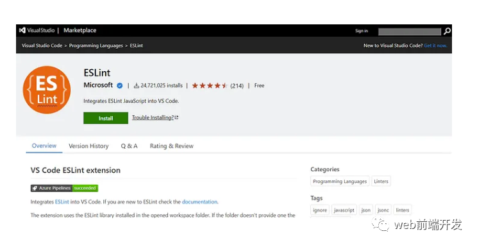Click the (214) review count

[x=237, y=86]
